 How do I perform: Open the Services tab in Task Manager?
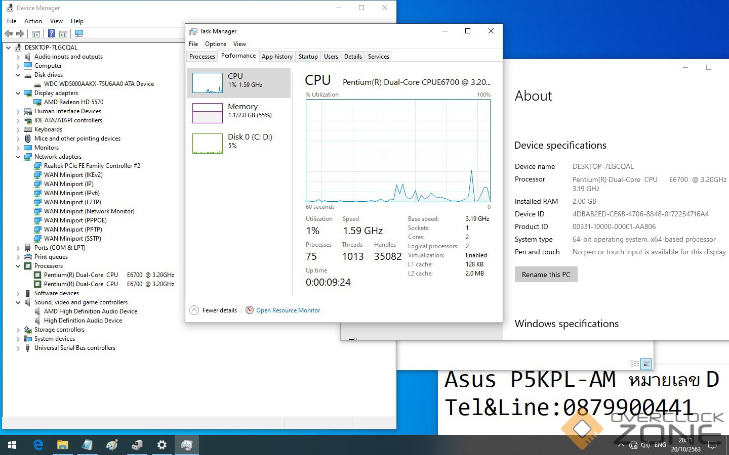(x=379, y=57)
